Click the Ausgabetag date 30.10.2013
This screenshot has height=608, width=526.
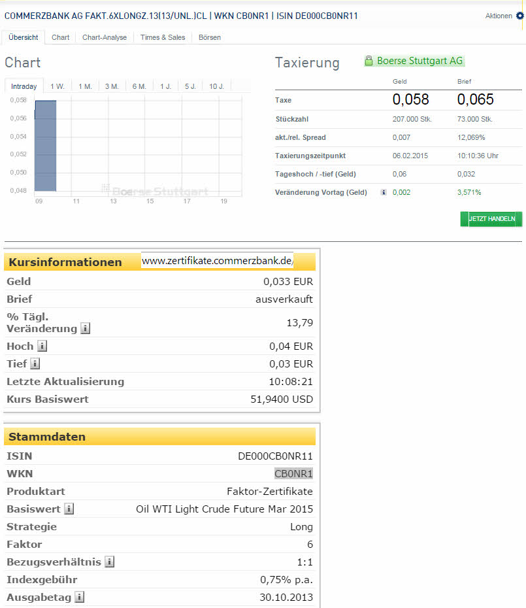(286, 597)
